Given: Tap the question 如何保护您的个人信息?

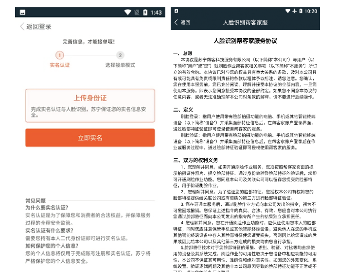Looking at the screenshot, I should click(52, 246).
